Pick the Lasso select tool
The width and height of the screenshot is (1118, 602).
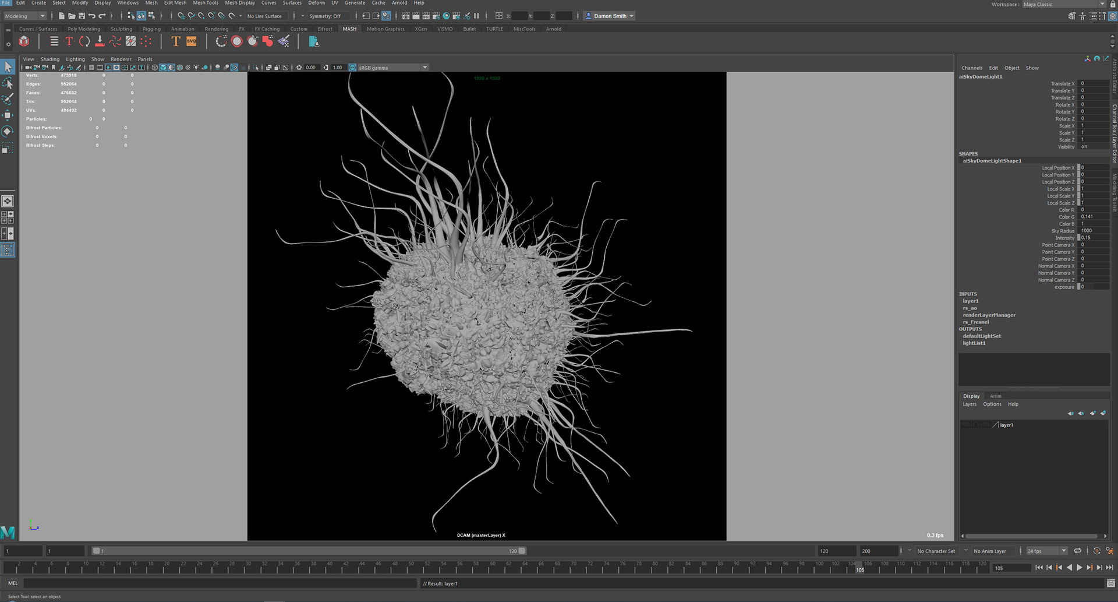pyautogui.click(x=8, y=83)
